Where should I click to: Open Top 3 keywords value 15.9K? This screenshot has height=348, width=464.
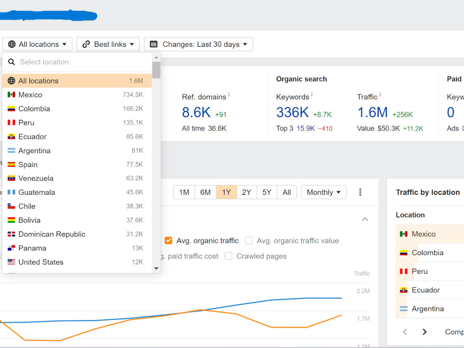[x=306, y=129]
